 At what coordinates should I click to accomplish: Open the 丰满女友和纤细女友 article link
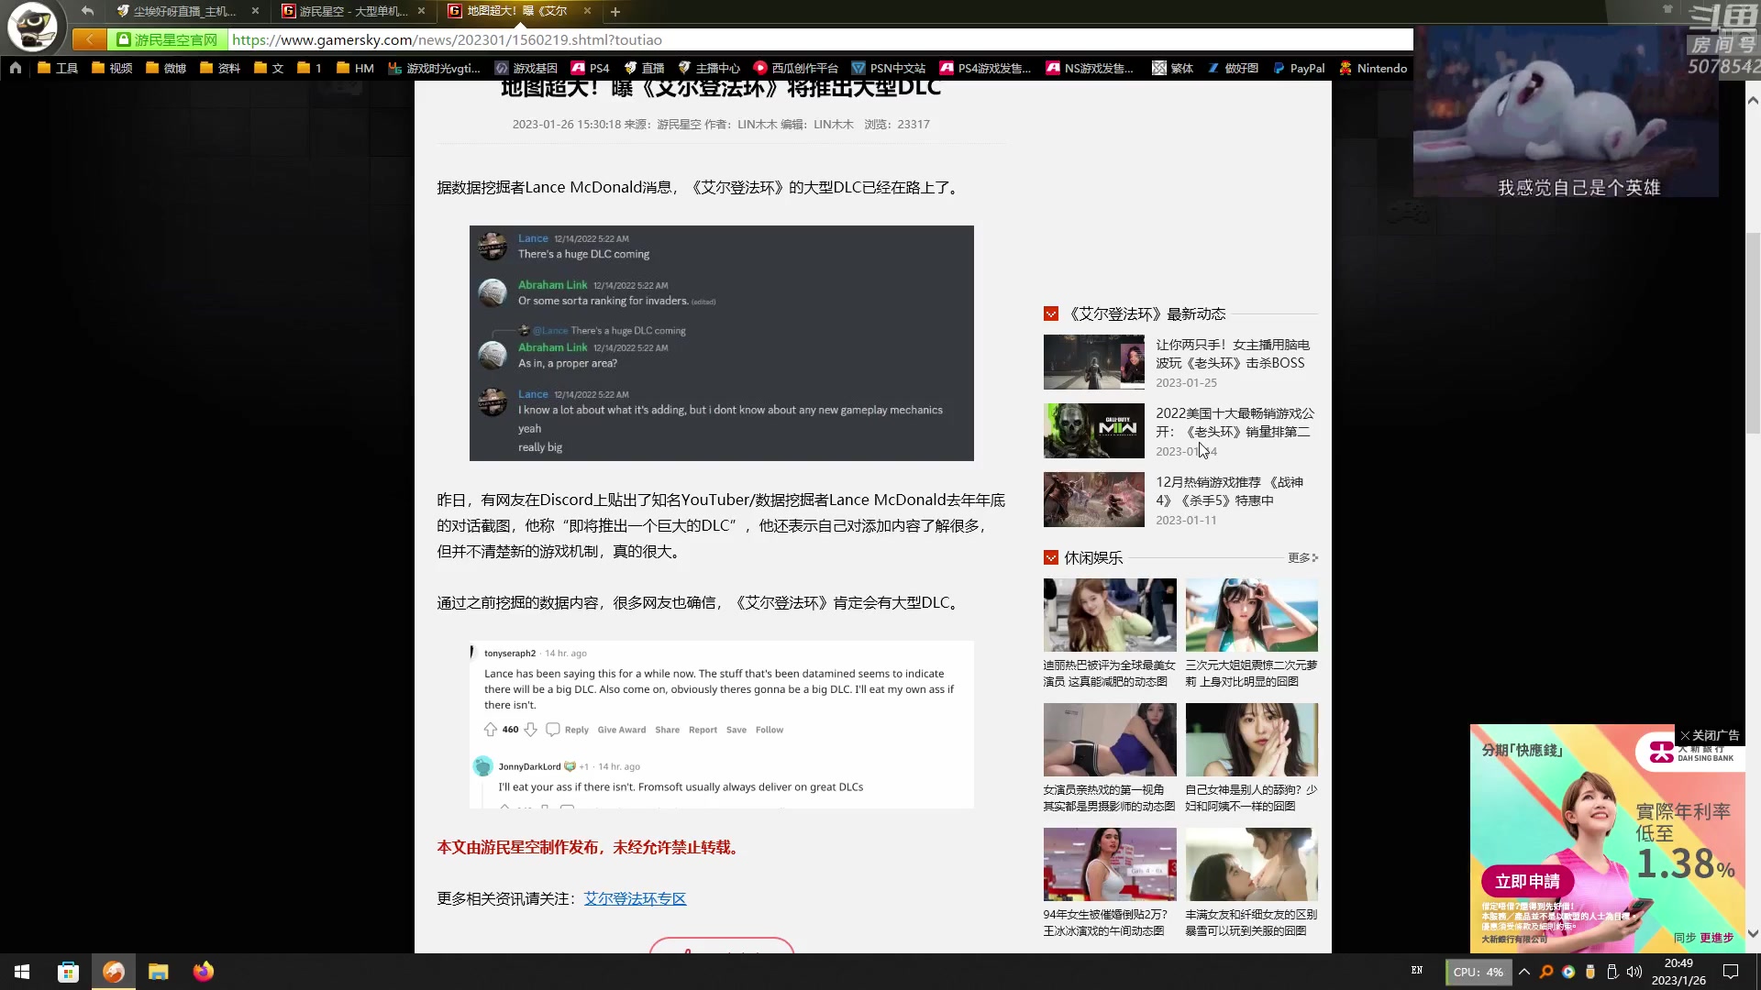tap(1251, 922)
